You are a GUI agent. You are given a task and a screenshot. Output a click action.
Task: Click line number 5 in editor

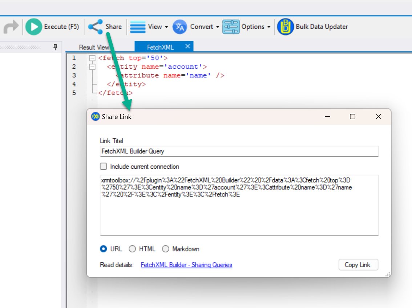tap(74, 93)
